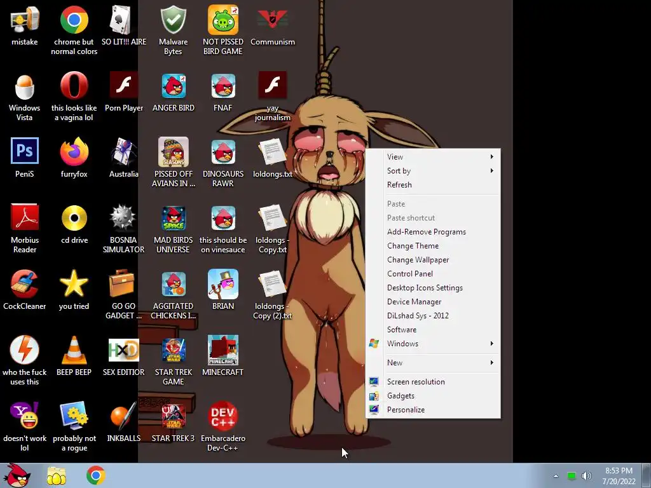Expand the Windows submenu in context menu
This screenshot has width=651, height=488.
coord(432,344)
